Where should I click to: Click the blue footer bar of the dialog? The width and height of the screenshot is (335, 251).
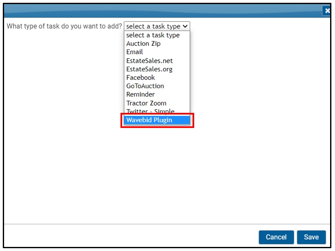tap(163, 237)
